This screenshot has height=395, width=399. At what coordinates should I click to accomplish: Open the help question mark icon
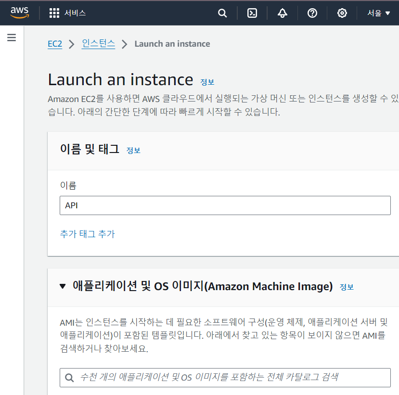312,13
